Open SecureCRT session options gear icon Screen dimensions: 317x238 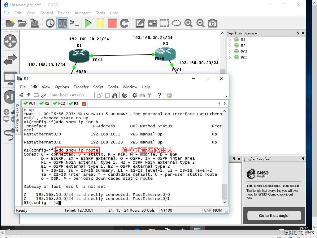[x=135, y=95]
